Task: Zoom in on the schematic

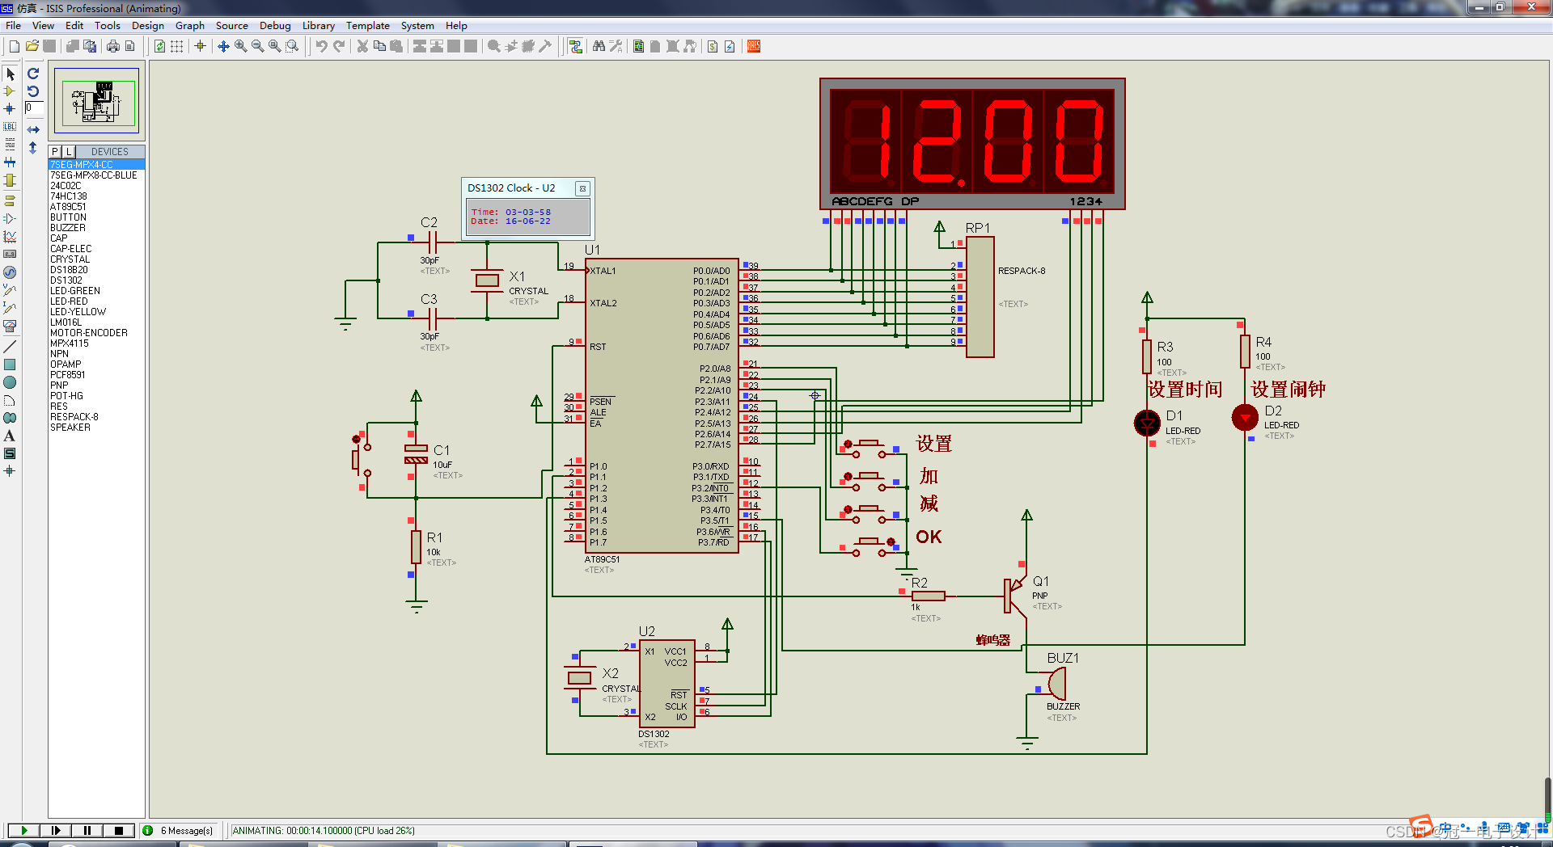Action: click(240, 46)
